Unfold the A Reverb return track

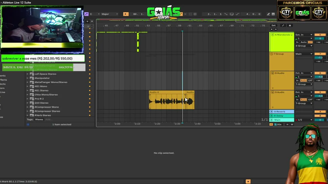pyautogui.click(x=271, y=112)
